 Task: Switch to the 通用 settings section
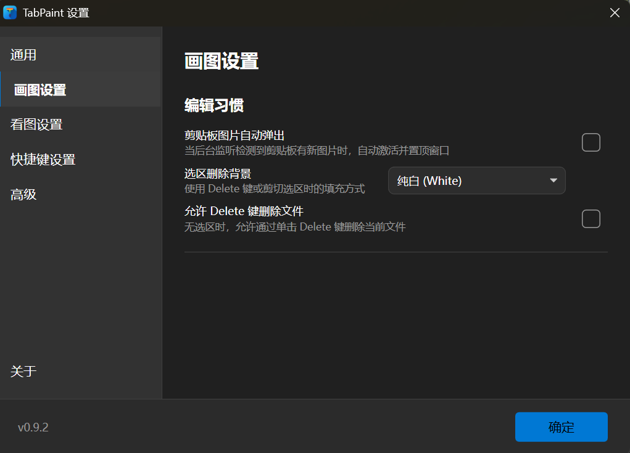tap(23, 54)
